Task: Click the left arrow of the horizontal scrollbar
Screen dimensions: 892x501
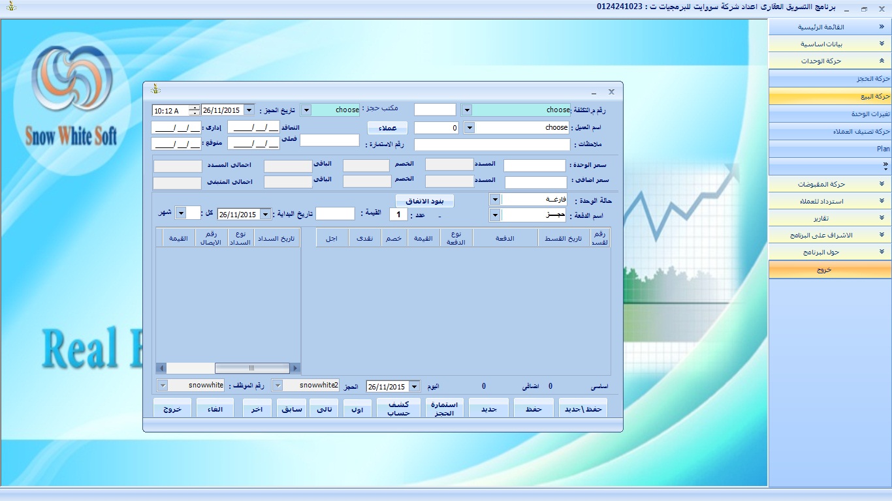Action: click(x=161, y=368)
